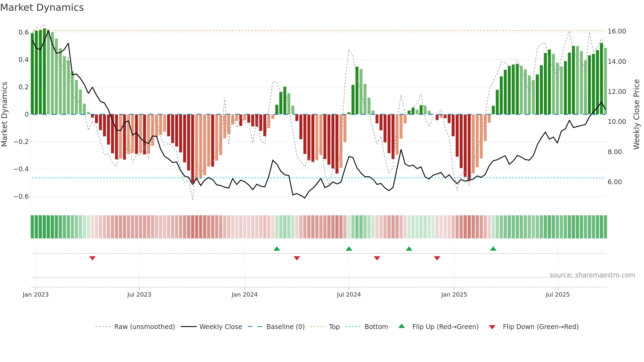Screen dimensions: 644x362
Task: Toggle the Top legend label
Action: pyautogui.click(x=334, y=327)
